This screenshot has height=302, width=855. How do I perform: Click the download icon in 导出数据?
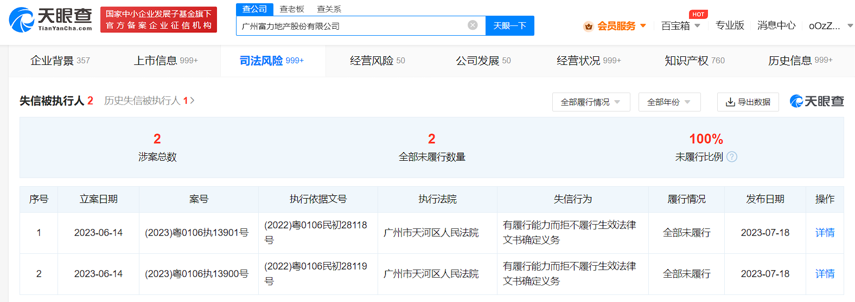731,102
